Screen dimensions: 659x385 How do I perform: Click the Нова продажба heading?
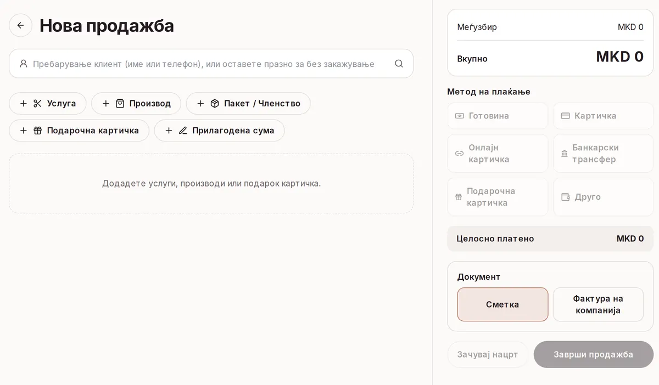pos(107,26)
